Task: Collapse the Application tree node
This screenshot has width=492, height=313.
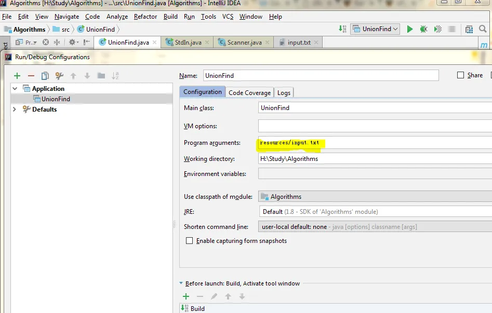Action: 15,88
